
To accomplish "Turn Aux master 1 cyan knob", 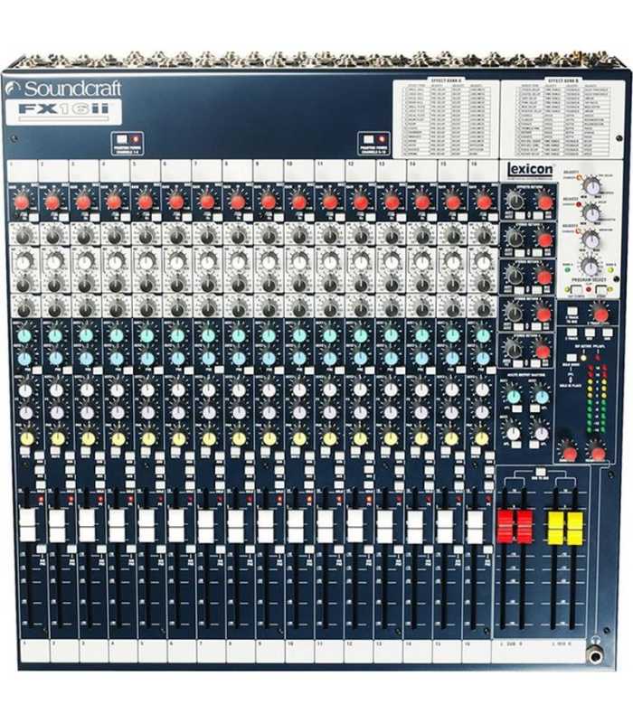I will 513,396.
